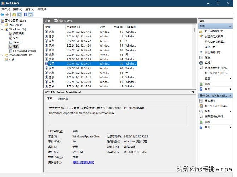Click 将任务附加到此日志 in the actions pane
This screenshot has height=177, width=237.
pos(216,73)
